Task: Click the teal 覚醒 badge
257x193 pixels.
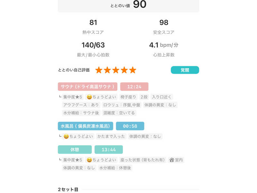Action: 185,70
